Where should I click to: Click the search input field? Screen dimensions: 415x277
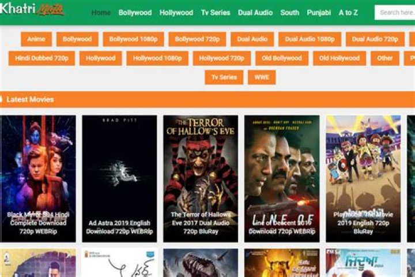point(395,13)
